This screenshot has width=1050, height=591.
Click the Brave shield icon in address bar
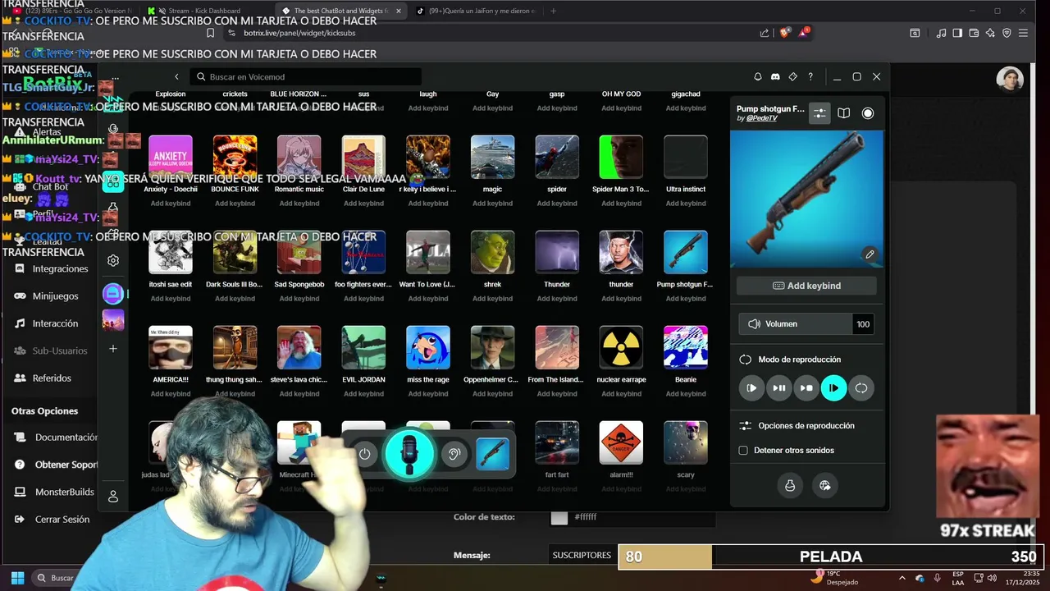pos(783,33)
